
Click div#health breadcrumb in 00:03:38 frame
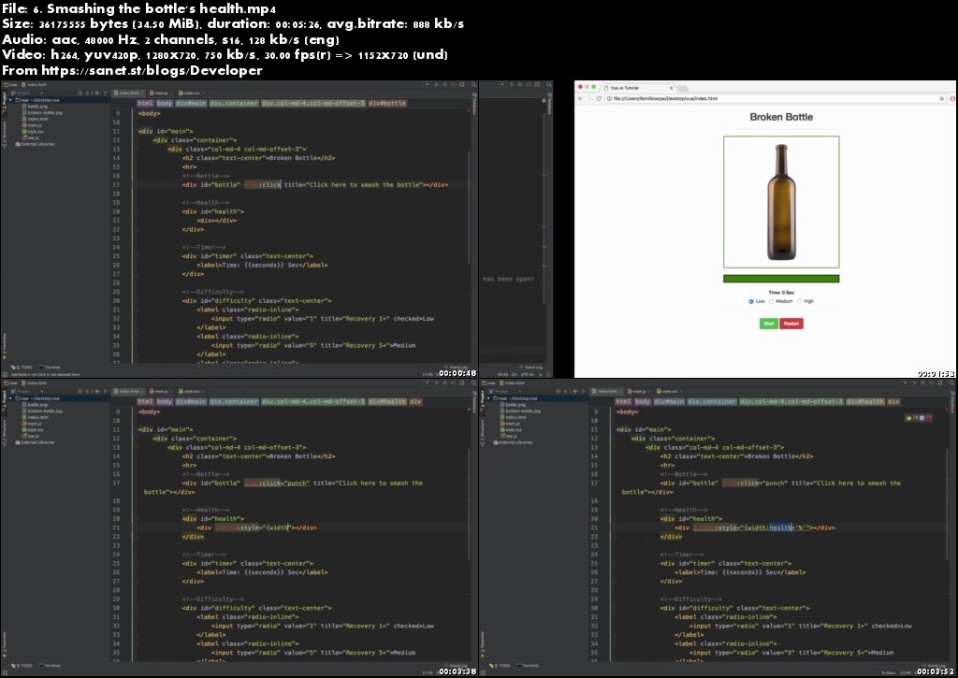tap(387, 401)
